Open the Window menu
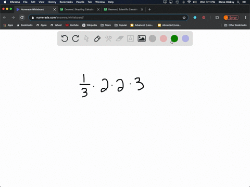This screenshot has height=187, width=250. click(100, 2)
